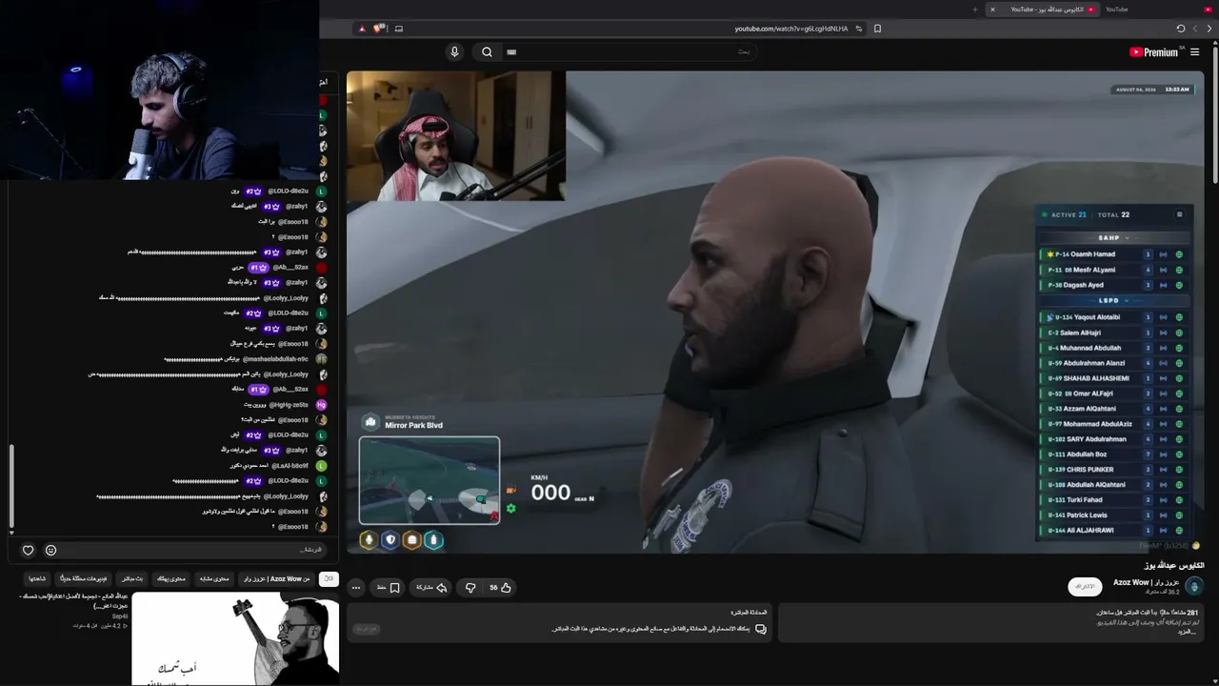
Task: Open site settings icon beside the URL
Action: pos(859,29)
